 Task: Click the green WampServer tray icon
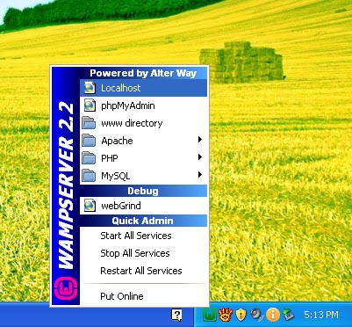[210, 315]
